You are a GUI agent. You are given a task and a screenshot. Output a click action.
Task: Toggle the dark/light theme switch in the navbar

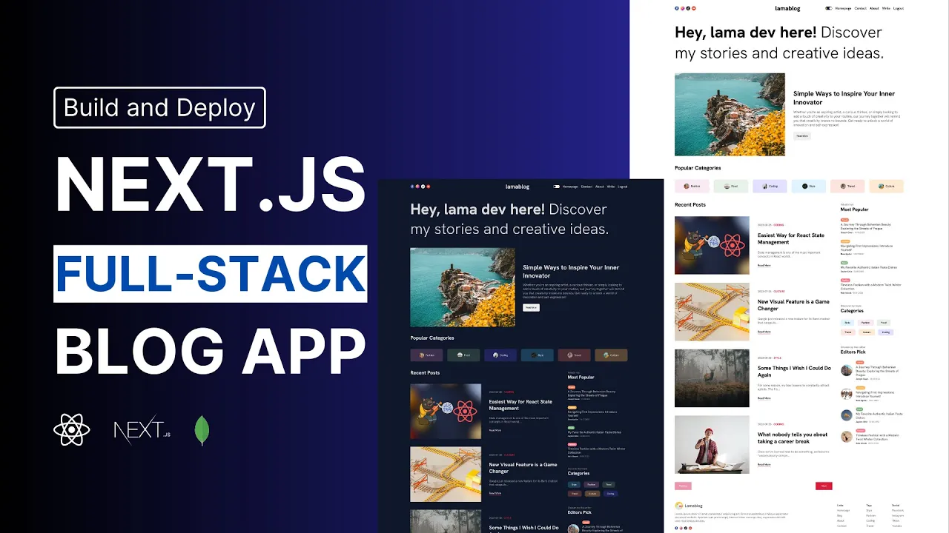click(x=828, y=8)
